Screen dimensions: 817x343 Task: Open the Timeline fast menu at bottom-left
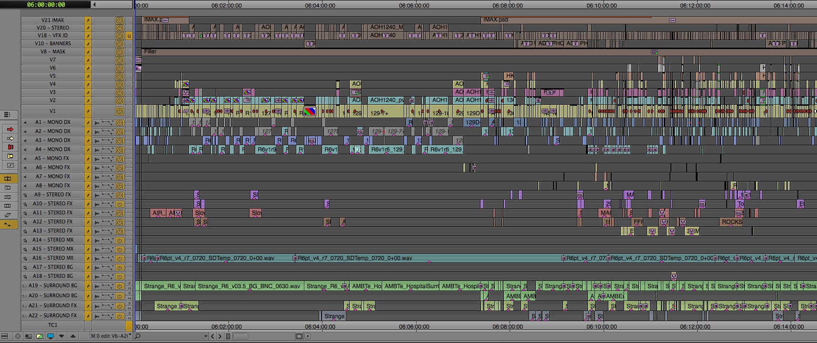point(5,336)
